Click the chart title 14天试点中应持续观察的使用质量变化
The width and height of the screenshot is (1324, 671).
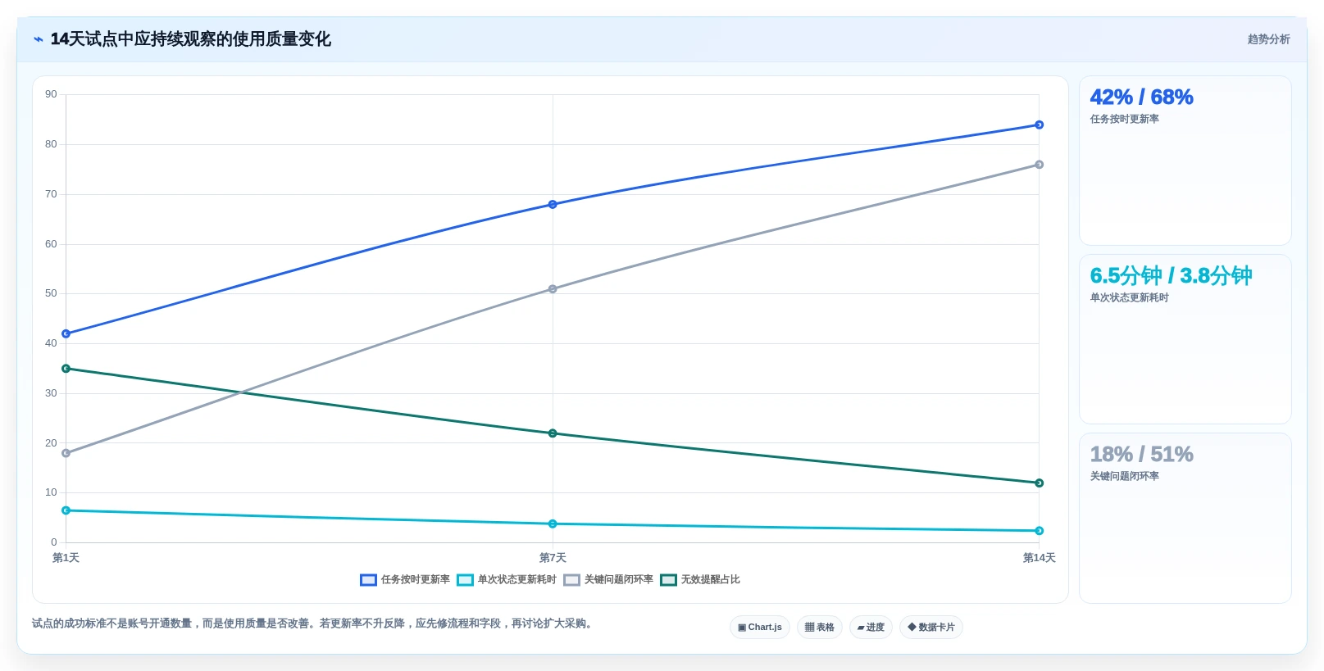point(190,39)
